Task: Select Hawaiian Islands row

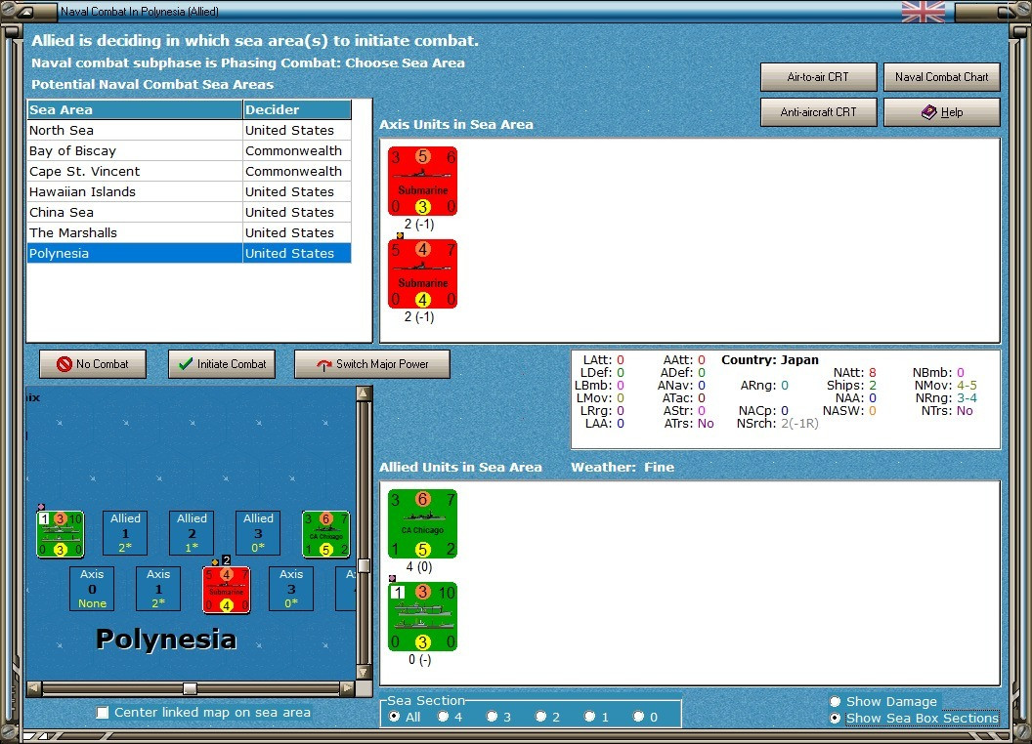Action: tap(189, 191)
